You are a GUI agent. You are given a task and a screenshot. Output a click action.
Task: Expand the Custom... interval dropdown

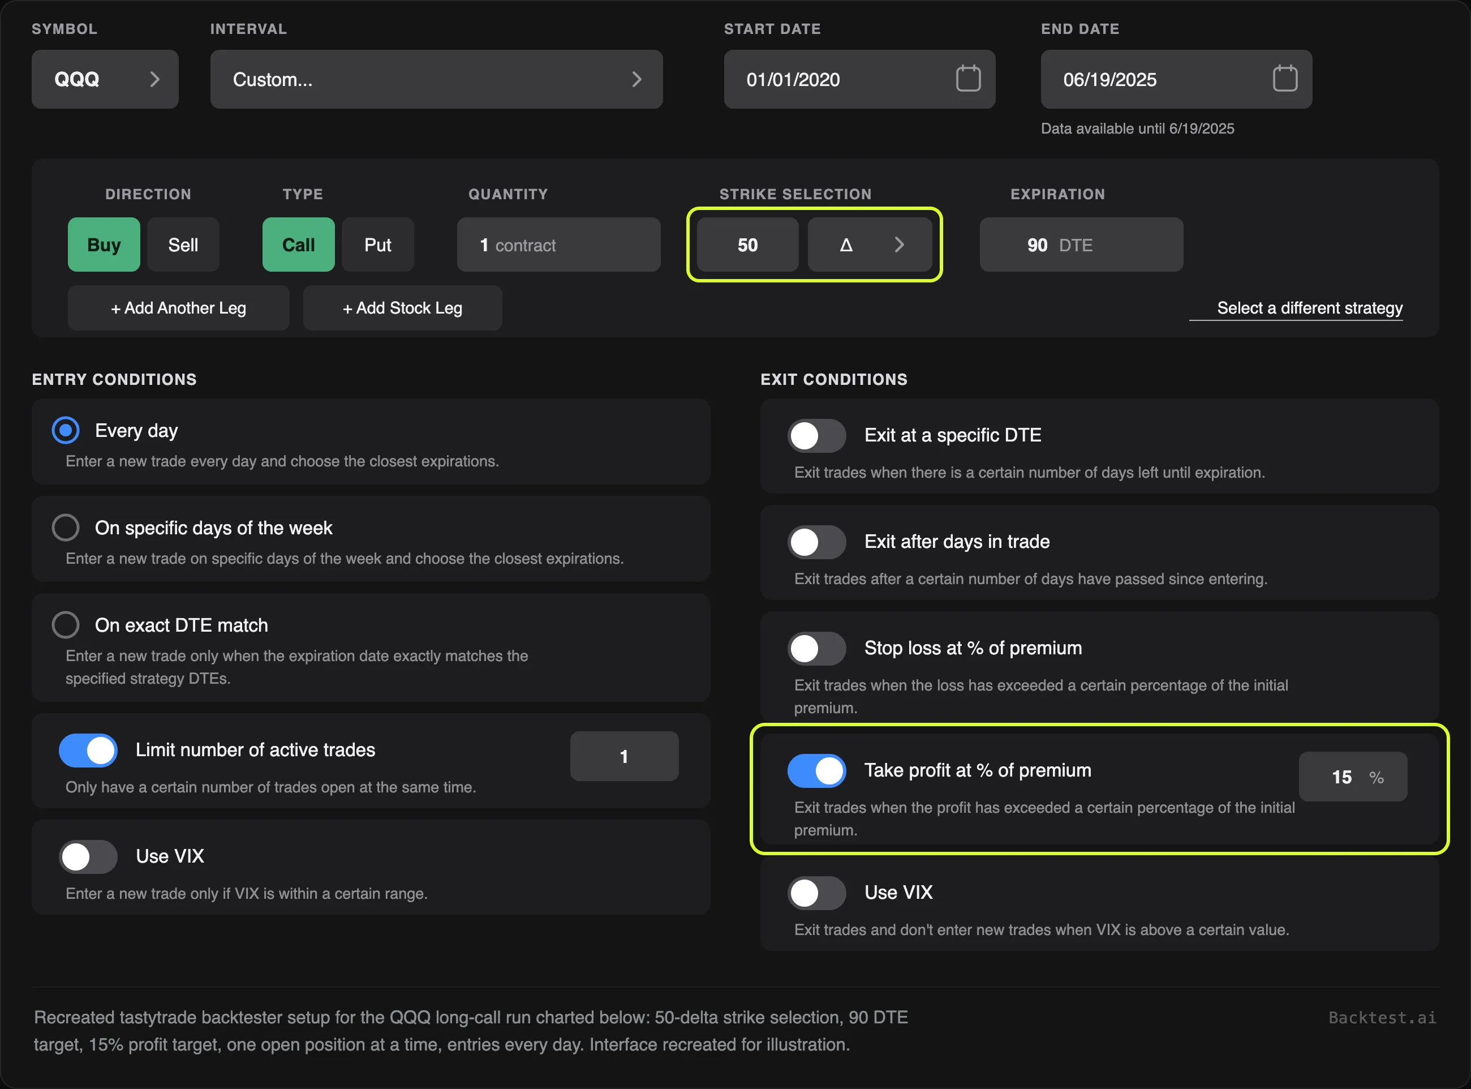pyautogui.click(x=436, y=79)
